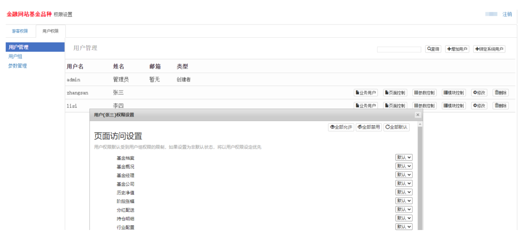Image resolution: width=524 pixels, height=239 pixels.
Task: Reset with 全部默认 button
Action: 396,127
